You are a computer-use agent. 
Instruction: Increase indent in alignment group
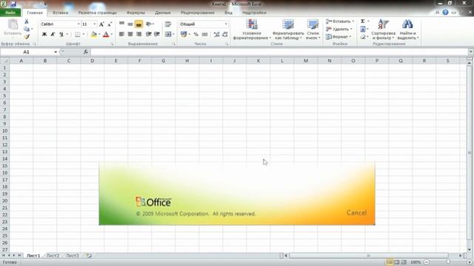coord(157,35)
